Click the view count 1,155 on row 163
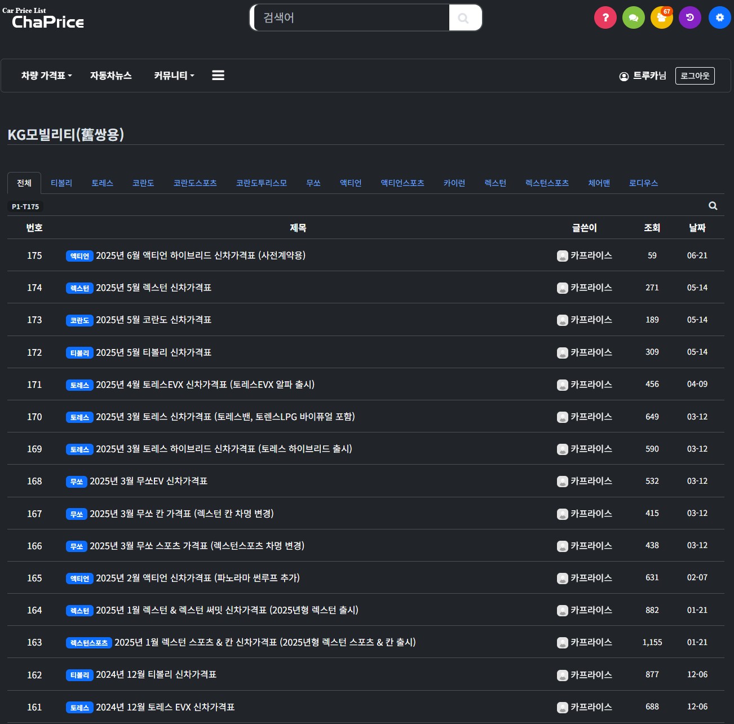734x724 pixels. (652, 642)
